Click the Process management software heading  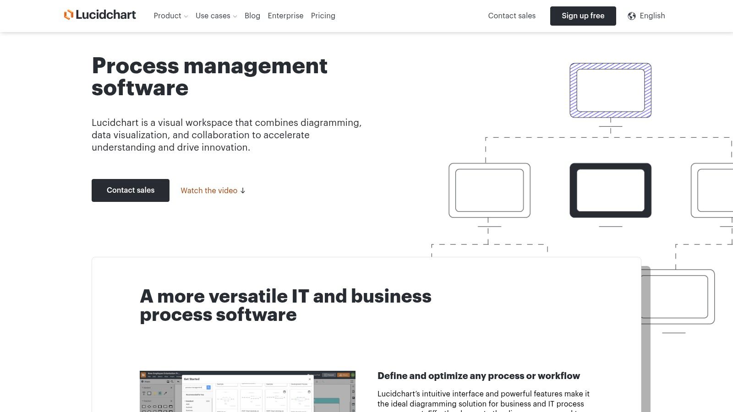click(x=209, y=76)
